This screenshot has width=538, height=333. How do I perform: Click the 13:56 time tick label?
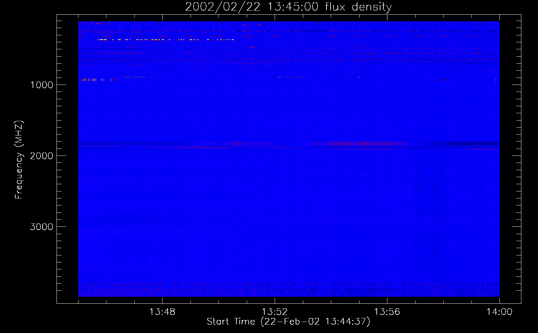point(387,312)
